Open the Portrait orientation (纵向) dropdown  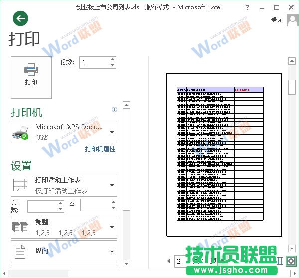[x=64, y=252]
